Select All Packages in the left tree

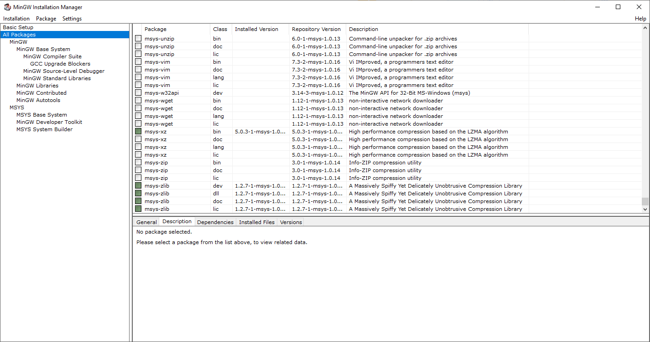tap(65, 35)
